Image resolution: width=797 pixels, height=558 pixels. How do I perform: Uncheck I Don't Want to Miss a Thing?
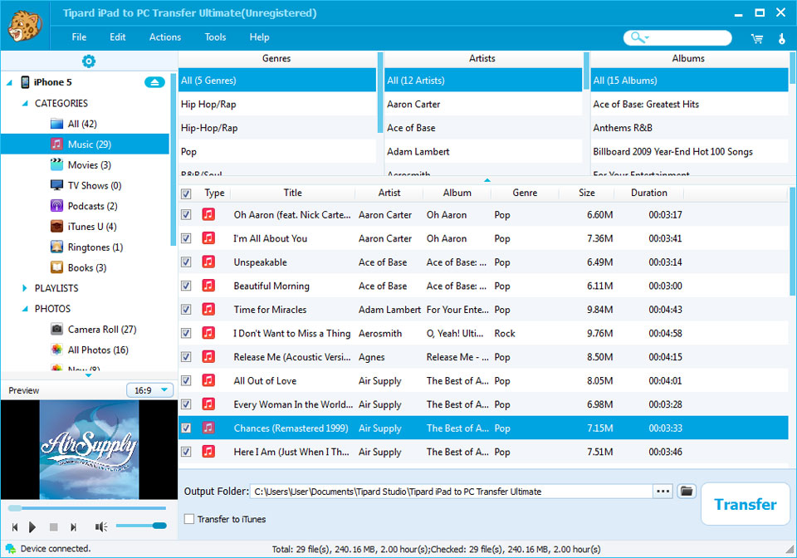186,333
